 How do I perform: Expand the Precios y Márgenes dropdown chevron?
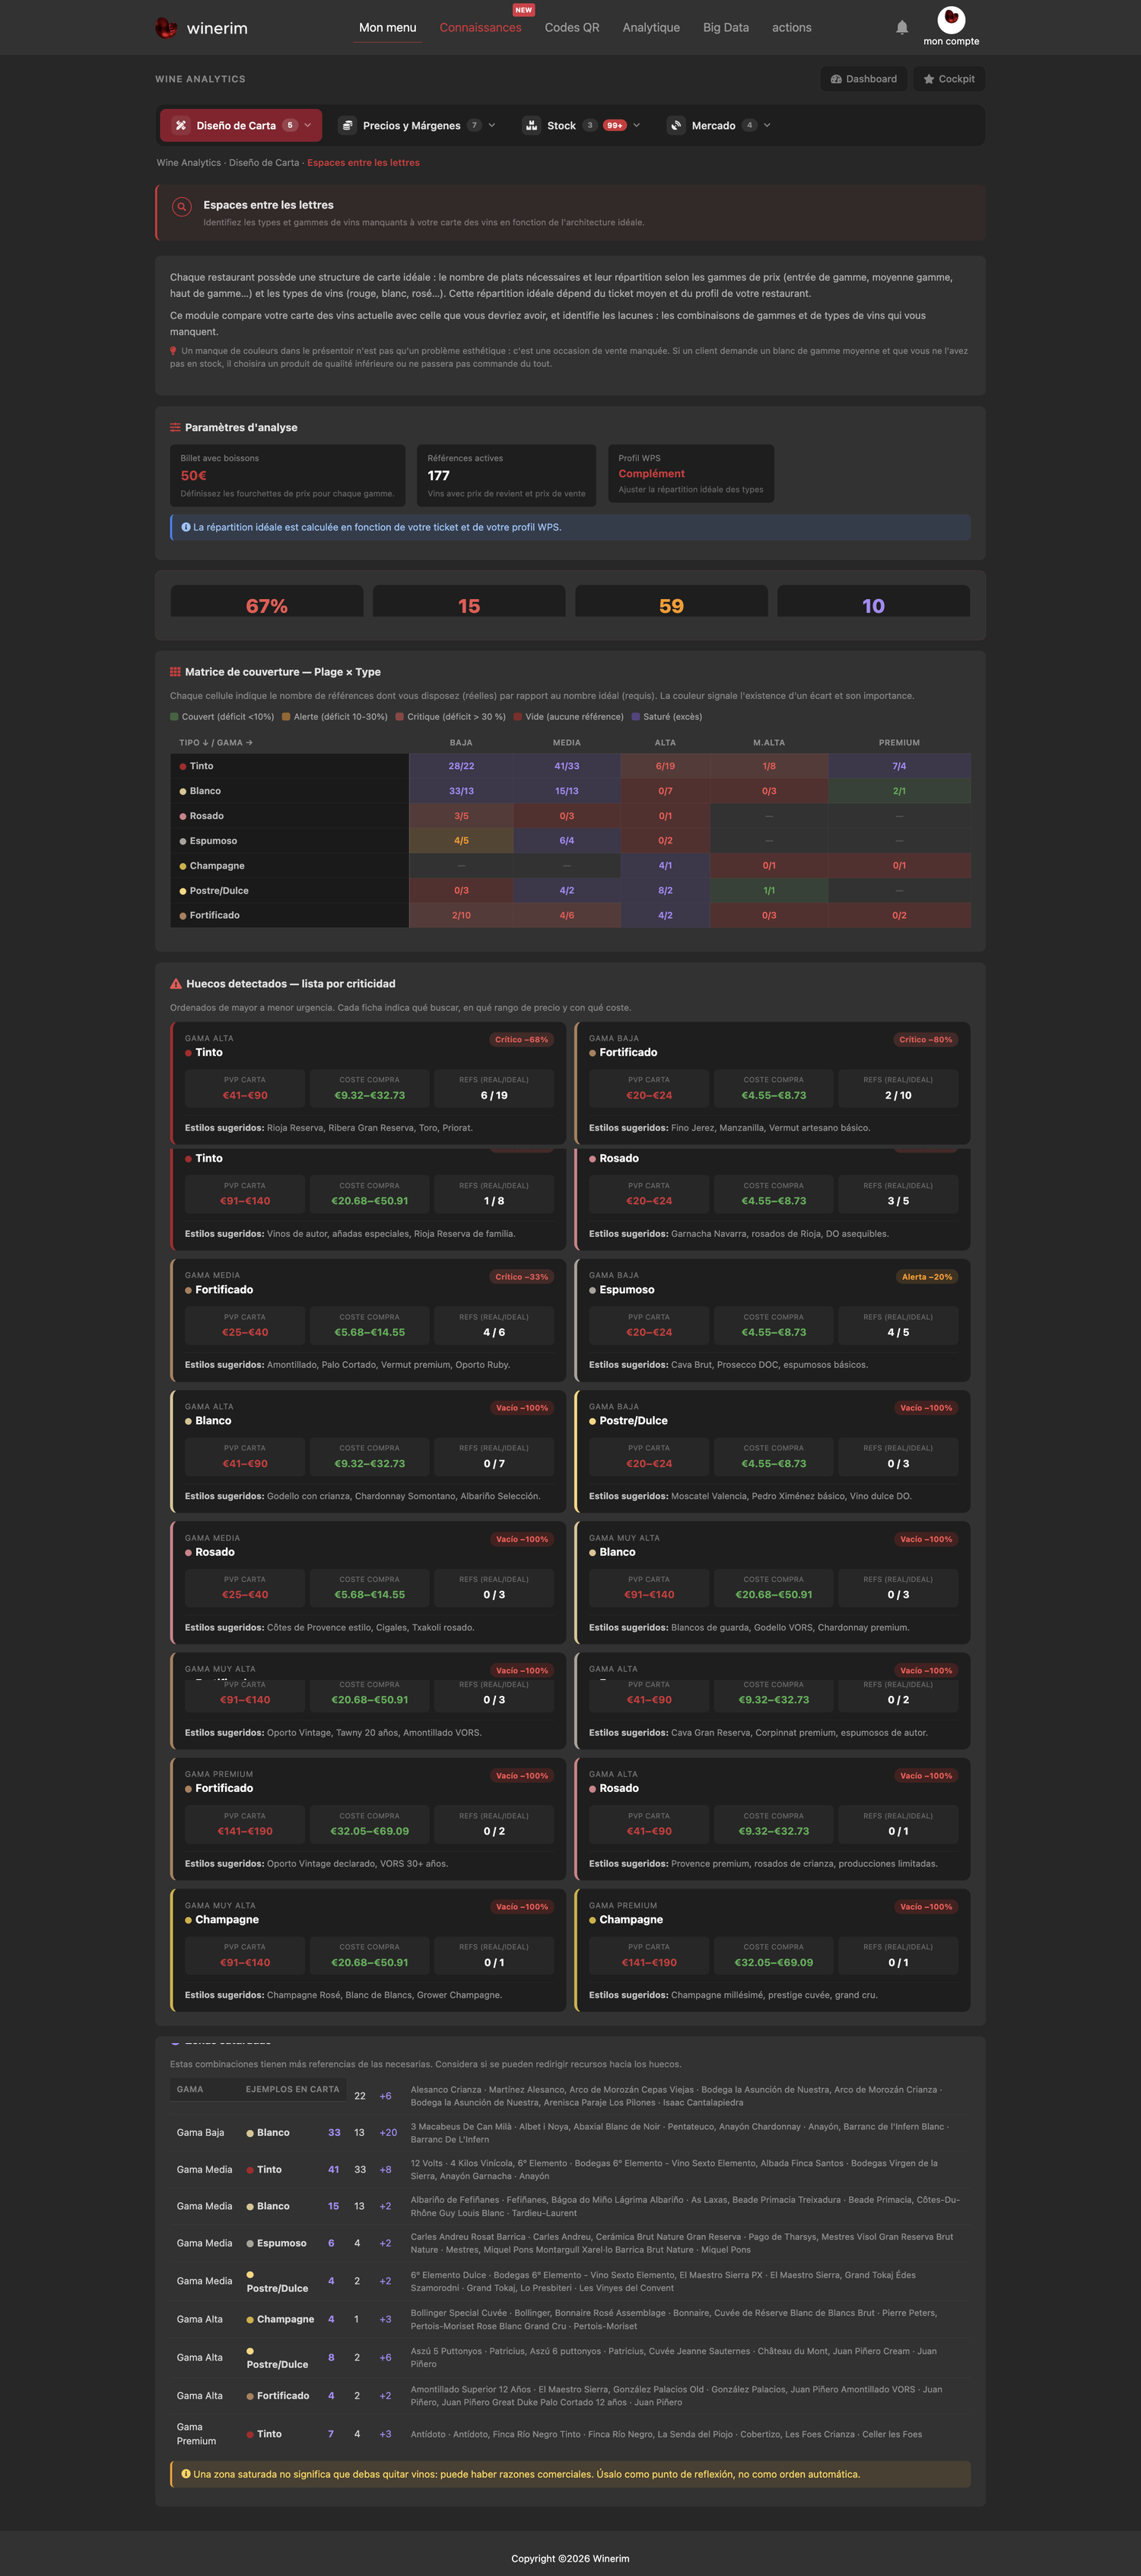point(491,126)
